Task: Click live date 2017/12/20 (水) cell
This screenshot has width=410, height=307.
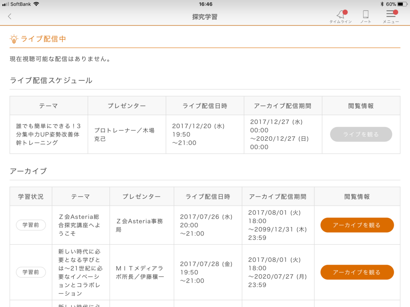Action: click(205, 134)
